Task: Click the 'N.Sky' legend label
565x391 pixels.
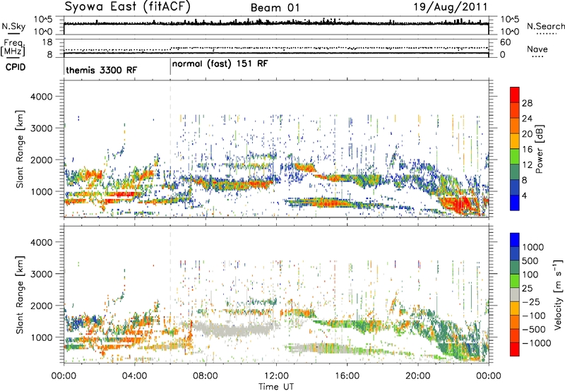Action: click(x=13, y=26)
